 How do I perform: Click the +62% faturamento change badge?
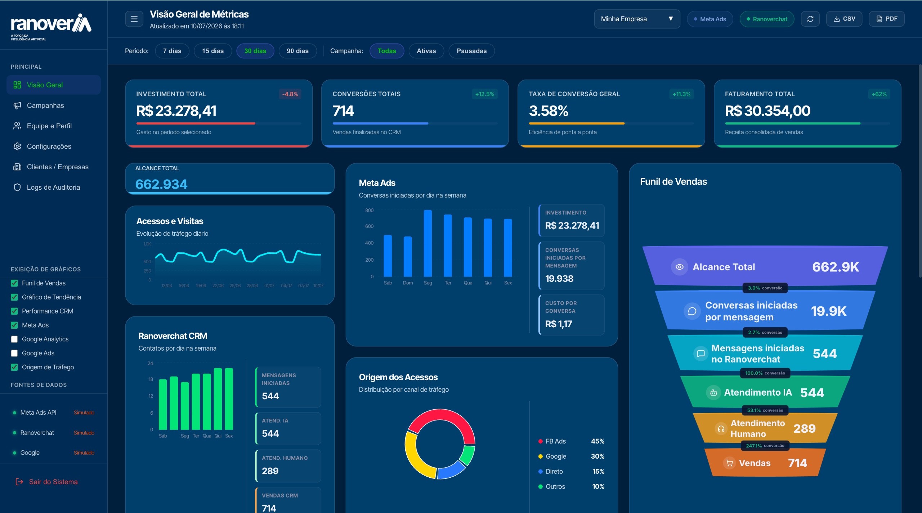pos(879,94)
